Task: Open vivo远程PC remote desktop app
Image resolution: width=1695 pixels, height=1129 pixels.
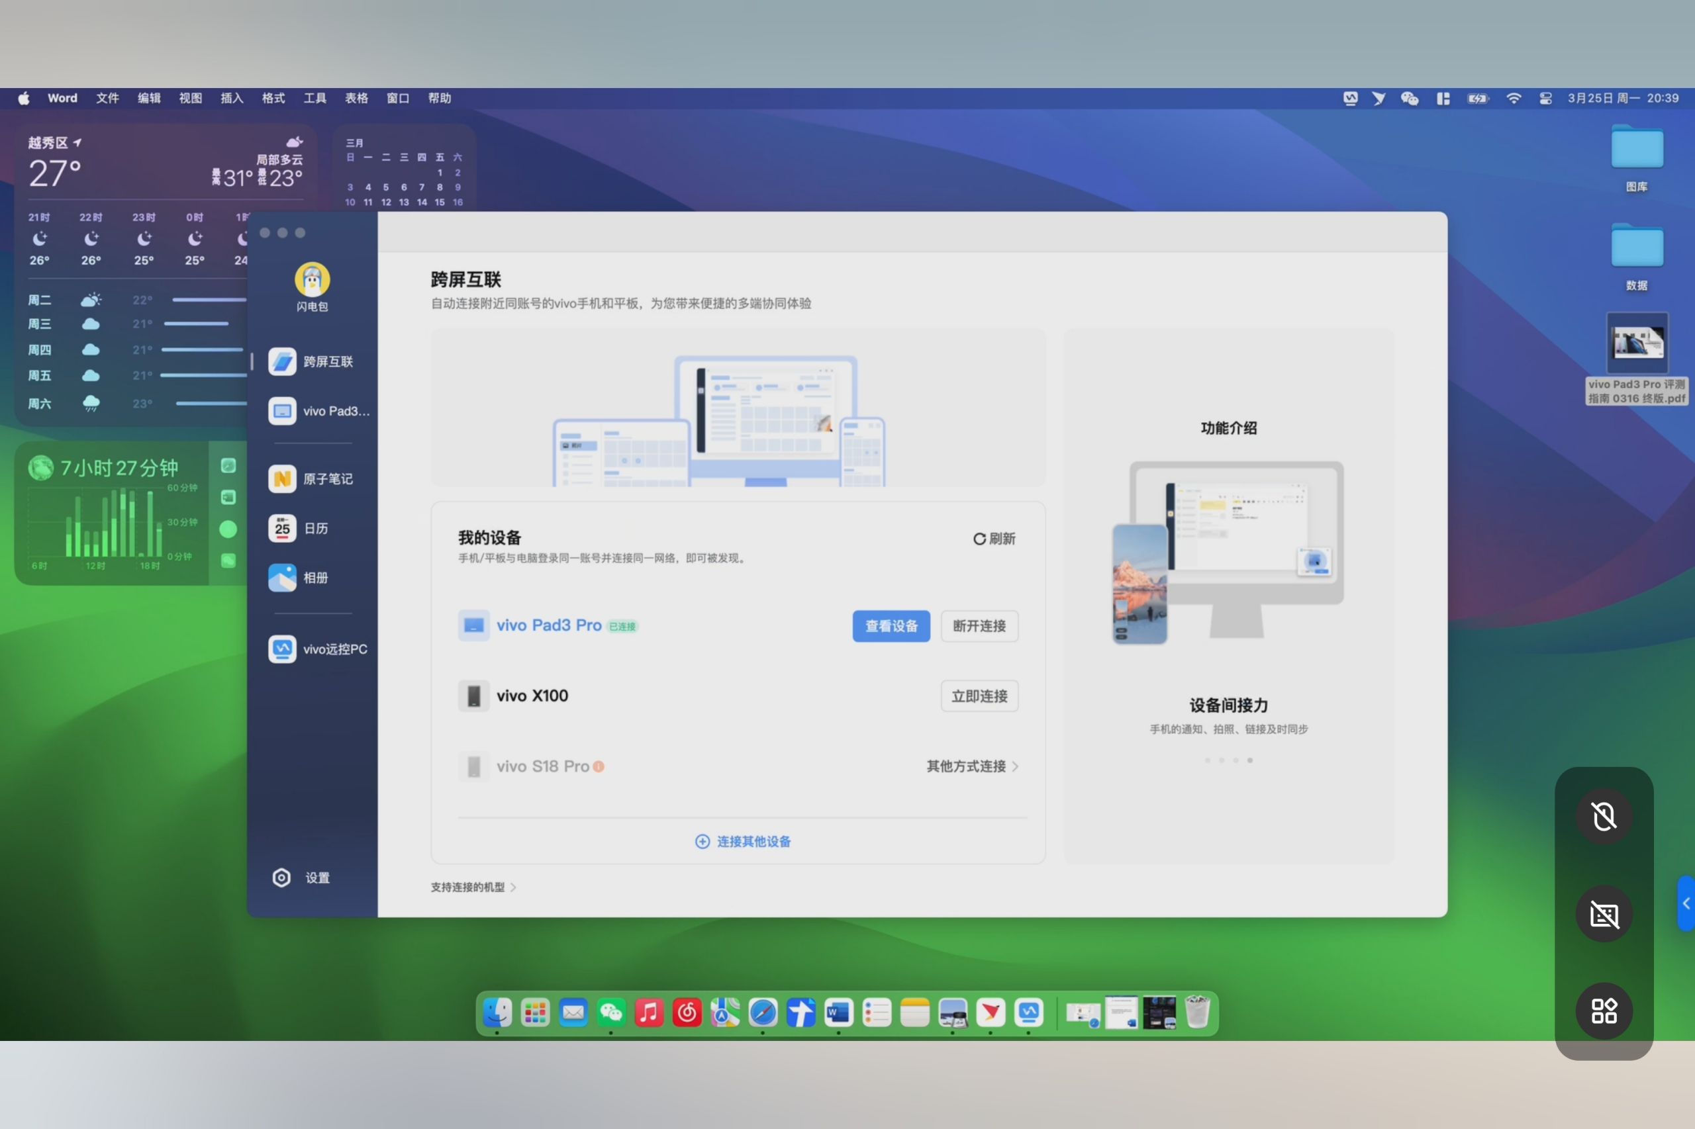Action: (x=318, y=648)
